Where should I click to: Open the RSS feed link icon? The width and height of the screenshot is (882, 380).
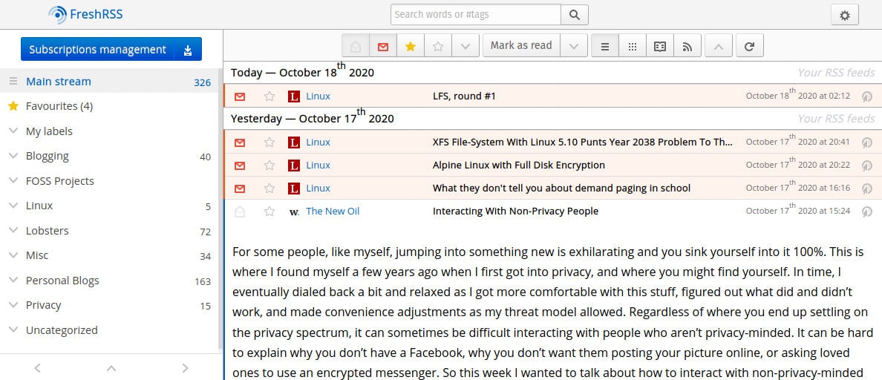687,46
